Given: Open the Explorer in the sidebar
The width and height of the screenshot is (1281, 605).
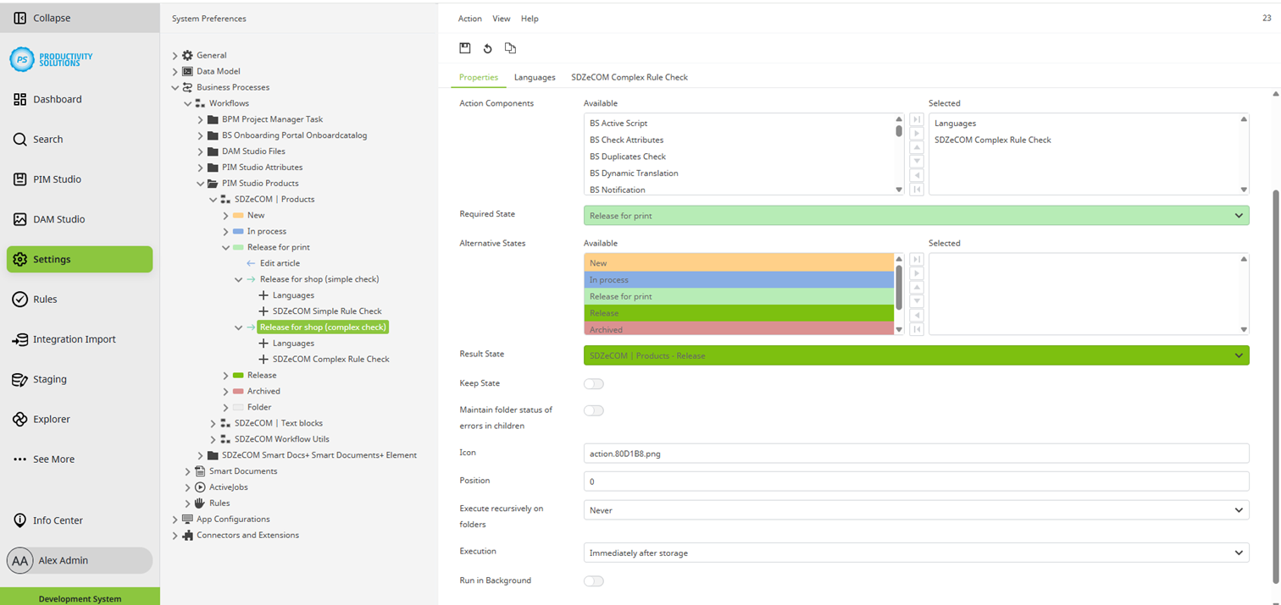Looking at the screenshot, I should pos(51,419).
